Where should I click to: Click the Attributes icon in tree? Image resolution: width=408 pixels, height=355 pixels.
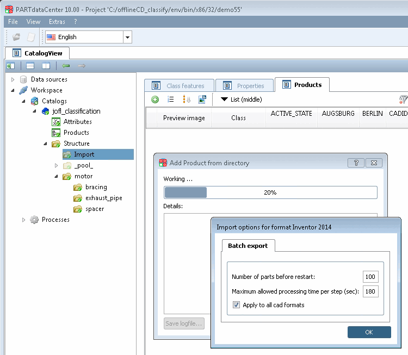[x=56, y=122]
